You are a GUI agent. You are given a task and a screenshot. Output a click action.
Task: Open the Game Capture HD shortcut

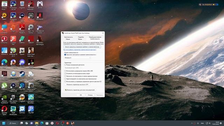tap(13, 87)
